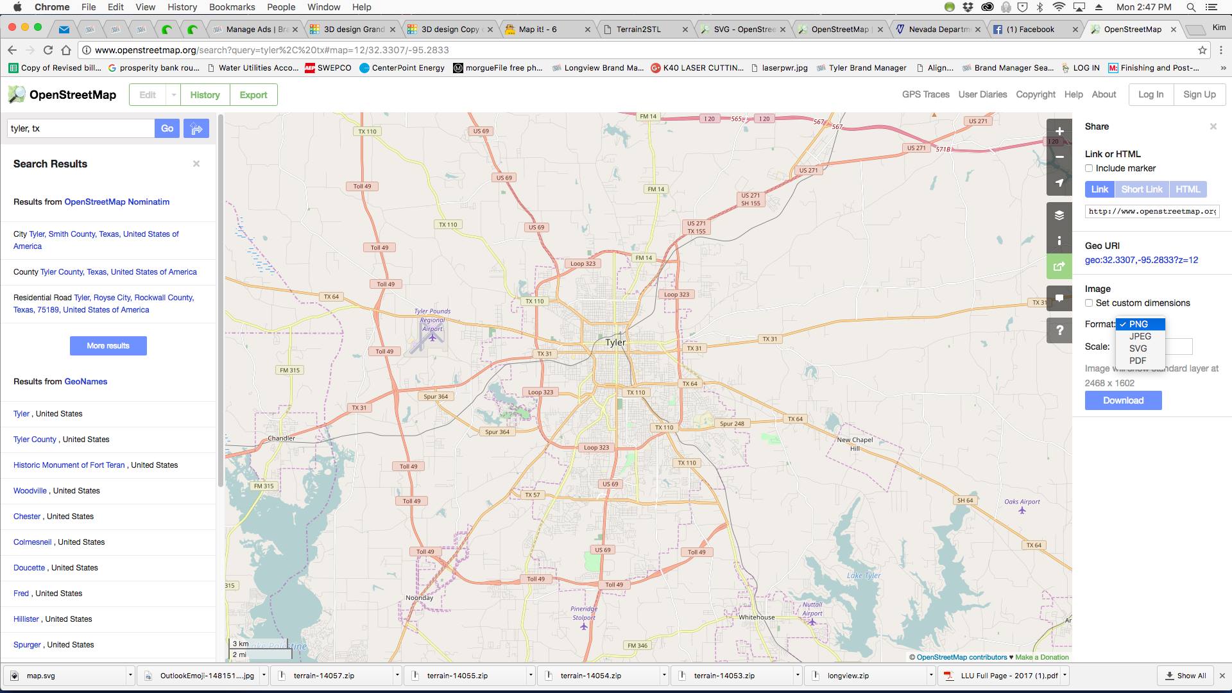The height and width of the screenshot is (693, 1232).
Task: Zoom out on the map with minus icon
Action: [x=1059, y=157]
